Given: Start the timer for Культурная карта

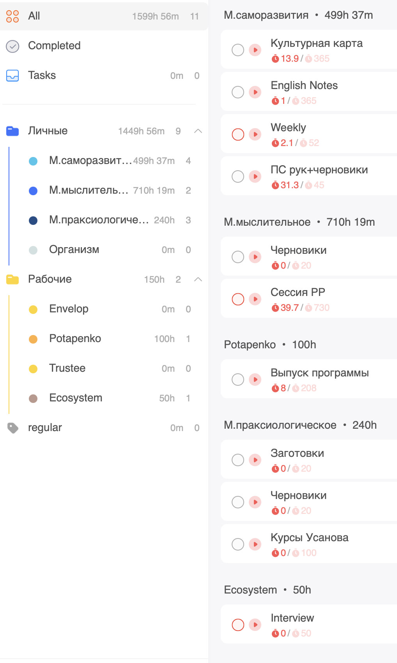Looking at the screenshot, I should [255, 50].
